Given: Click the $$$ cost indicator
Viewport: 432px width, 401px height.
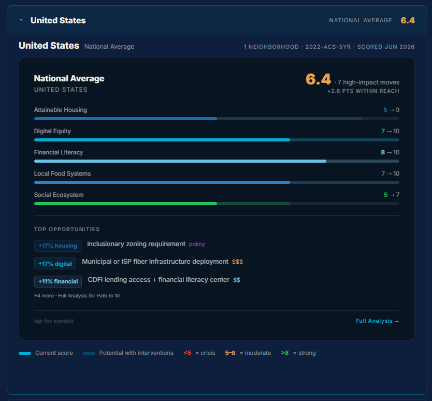Looking at the screenshot, I should click(237, 262).
